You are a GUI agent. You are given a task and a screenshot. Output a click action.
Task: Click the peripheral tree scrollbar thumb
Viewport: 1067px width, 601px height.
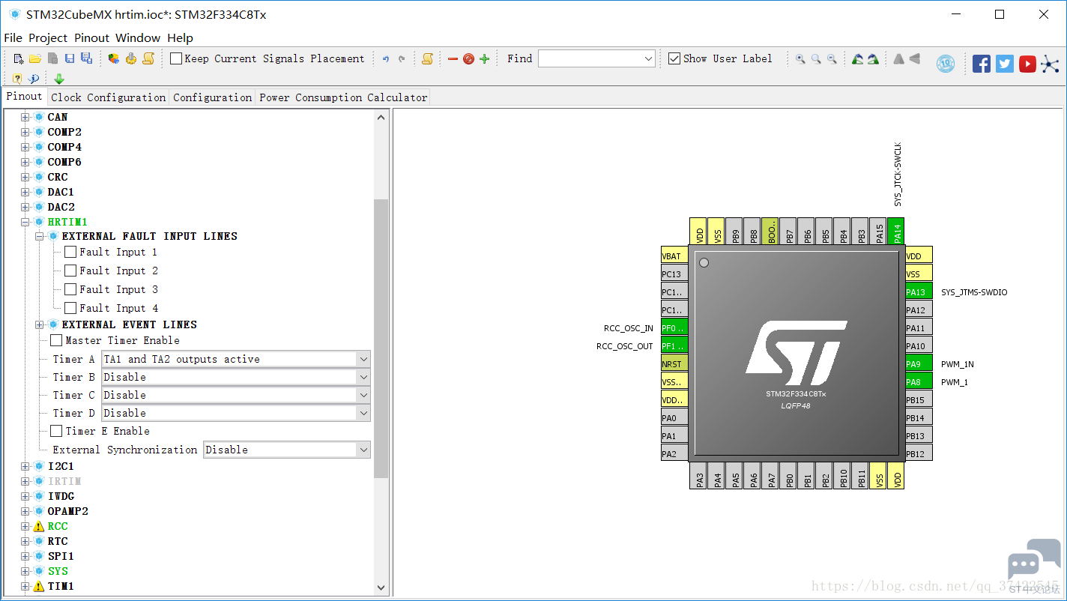381,338
